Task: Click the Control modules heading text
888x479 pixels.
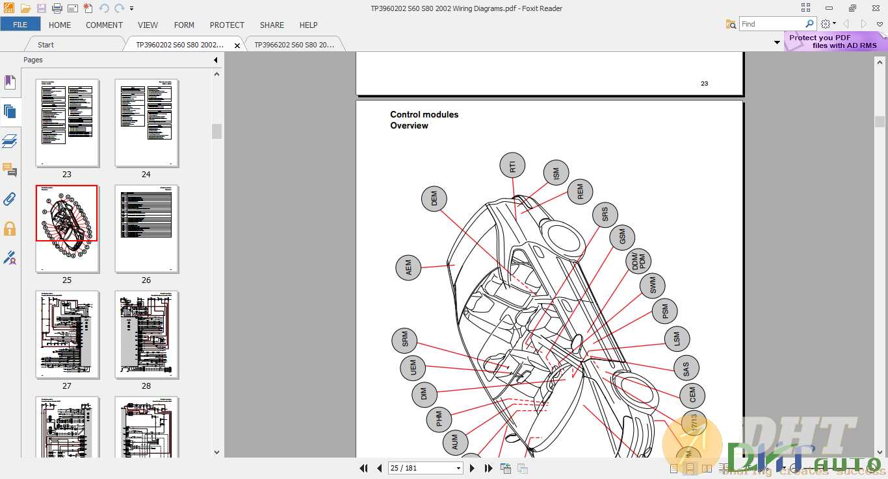Action: (x=424, y=114)
